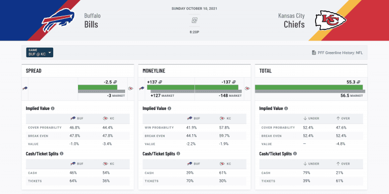Click the TOTAL panel heading
The width and height of the screenshot is (389, 194).
265,71
